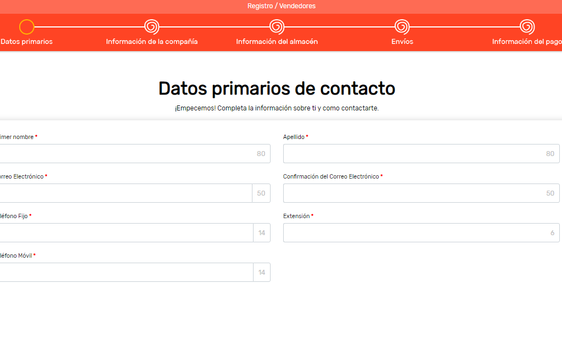Screen dimensions: 562x350
Task: Click the spiral icon above Envíos
Action: (x=402, y=27)
